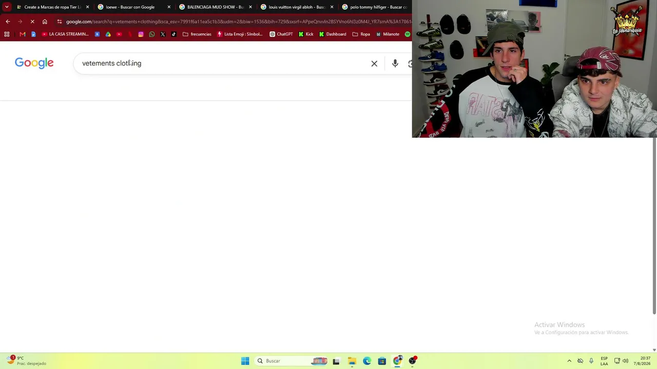Switch to the 'Create a Marcas de ropa Tier' tab
Viewport: 657px width, 369px height.
point(52,7)
